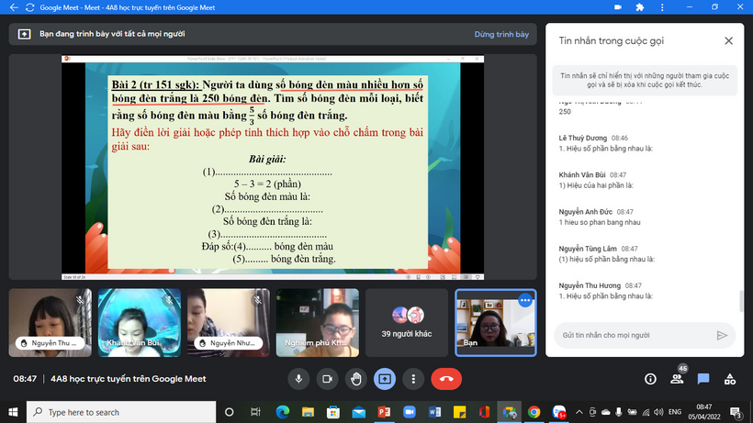The width and height of the screenshot is (753, 423).
Task: Open the '39 người khác' tile
Action: pyautogui.click(x=407, y=321)
